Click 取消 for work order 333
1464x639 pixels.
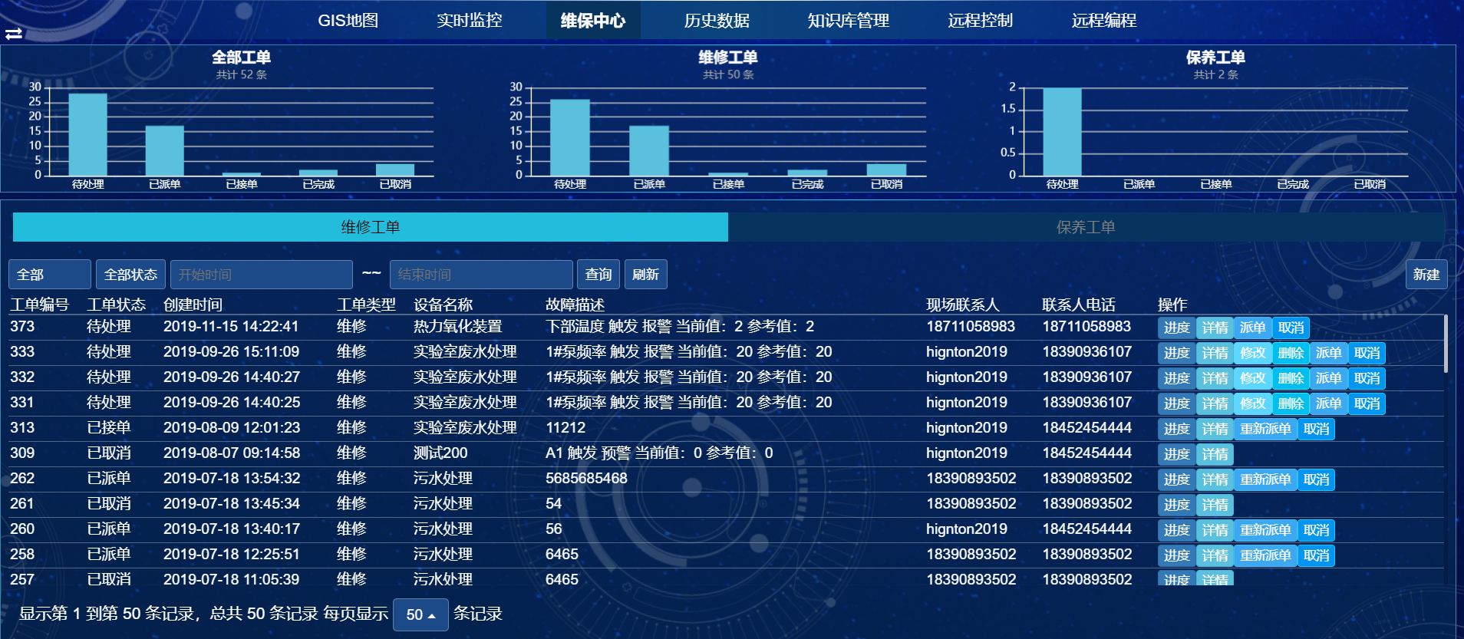(1367, 353)
